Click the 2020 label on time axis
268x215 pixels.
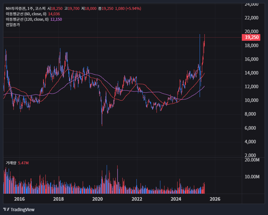98,199
